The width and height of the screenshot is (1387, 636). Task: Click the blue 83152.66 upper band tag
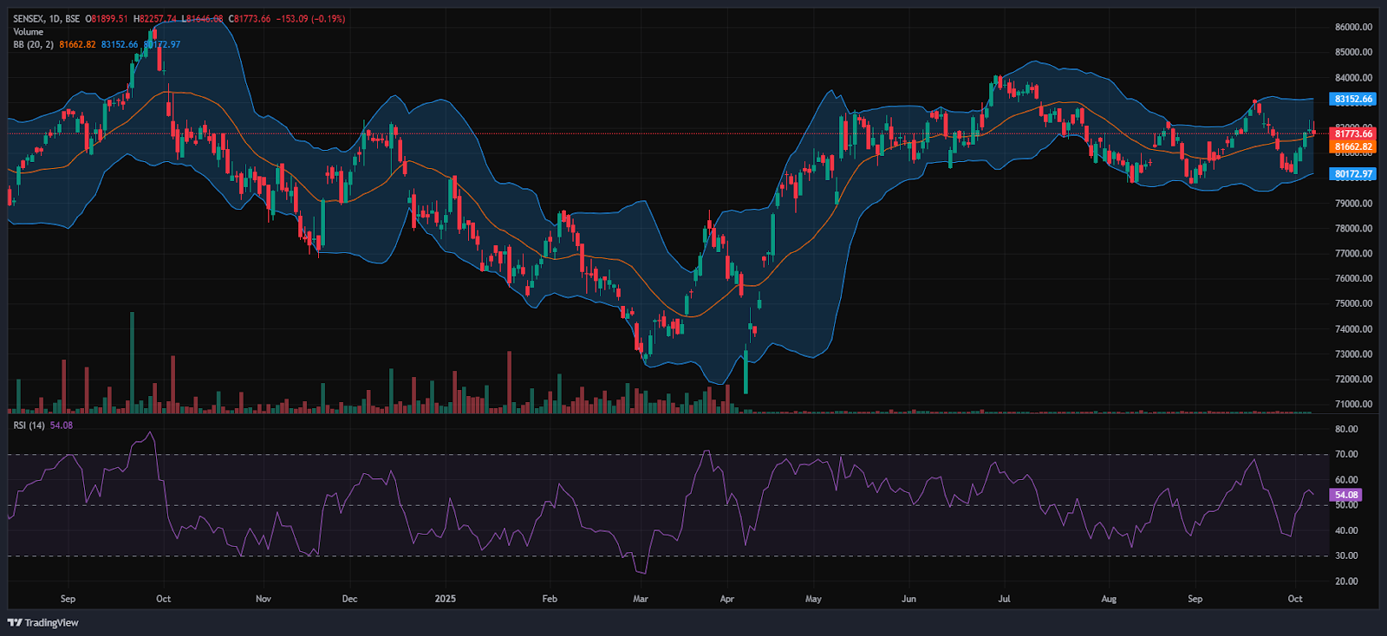[1352, 99]
